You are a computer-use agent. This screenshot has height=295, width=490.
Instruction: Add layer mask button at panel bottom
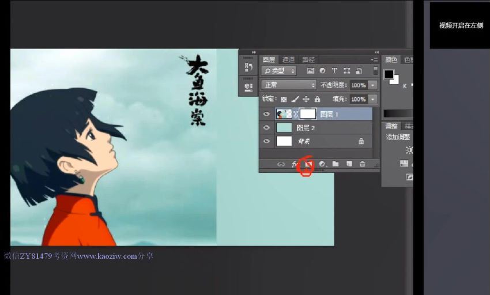coord(309,164)
